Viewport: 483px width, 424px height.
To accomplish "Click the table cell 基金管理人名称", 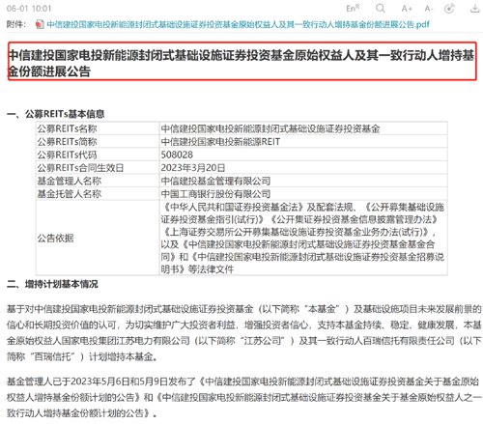I will [98, 181].
